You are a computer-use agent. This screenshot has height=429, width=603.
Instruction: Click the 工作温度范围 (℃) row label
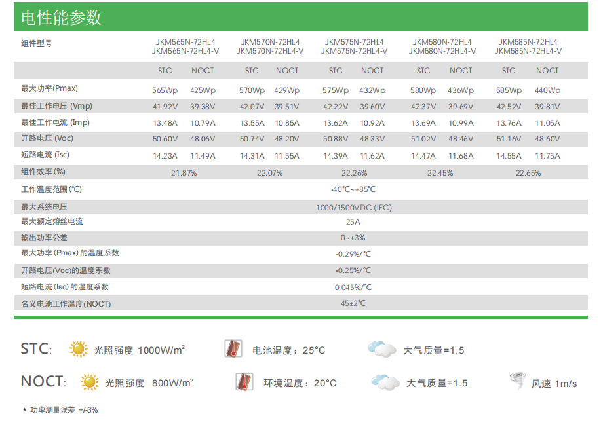pos(51,189)
